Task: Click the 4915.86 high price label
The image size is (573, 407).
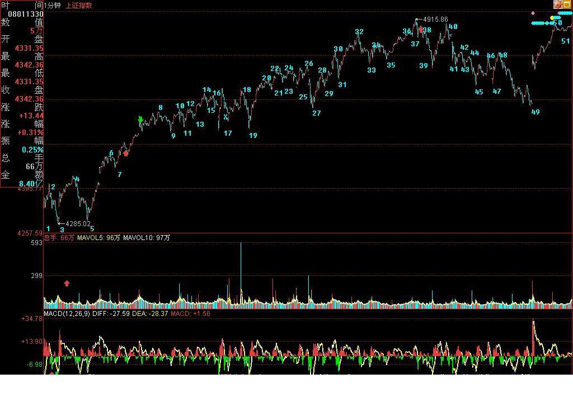Action: [x=435, y=20]
